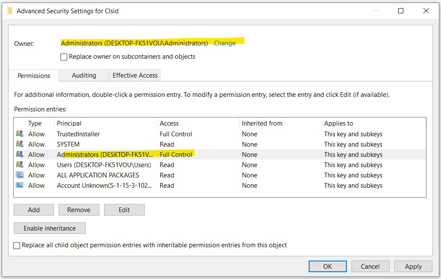Screen dimensions: 441x279
Task: Click None inherited value in Account Unknown row
Action: point(250,186)
